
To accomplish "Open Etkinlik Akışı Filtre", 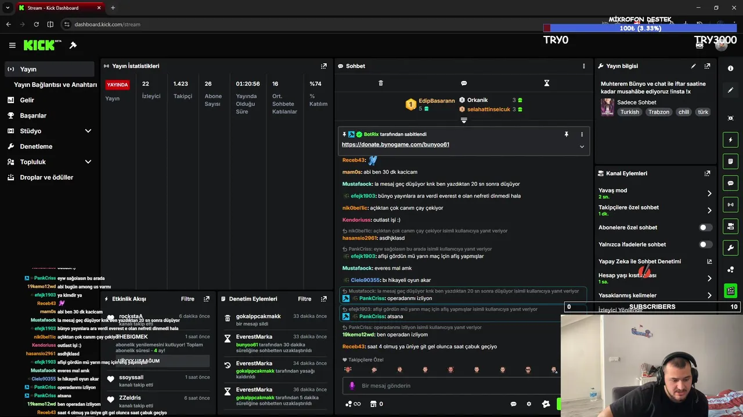I will point(187,299).
